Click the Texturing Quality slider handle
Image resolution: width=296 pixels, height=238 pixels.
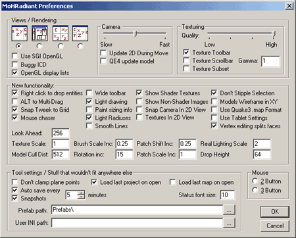274,34
